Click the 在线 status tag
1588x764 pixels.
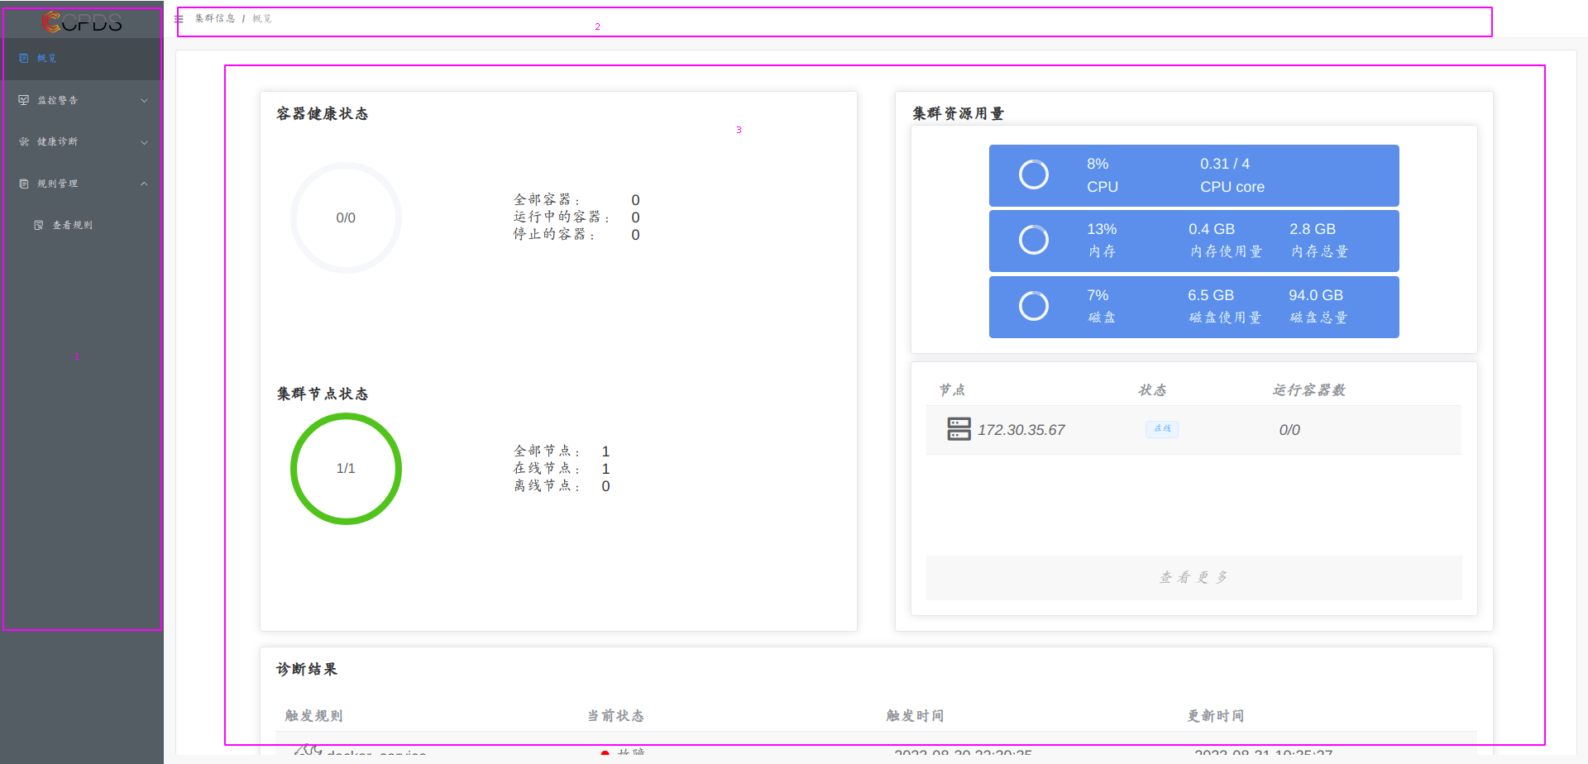[x=1162, y=429]
